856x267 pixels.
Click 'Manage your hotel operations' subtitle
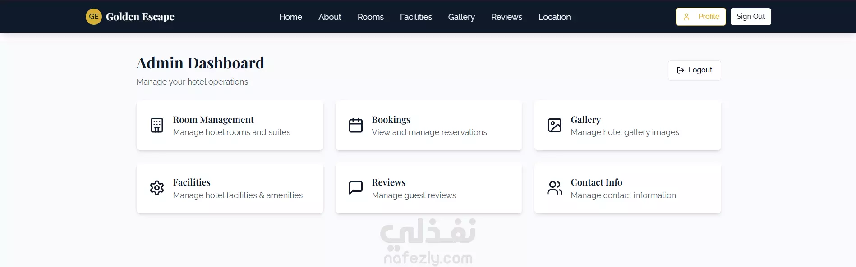(x=192, y=82)
